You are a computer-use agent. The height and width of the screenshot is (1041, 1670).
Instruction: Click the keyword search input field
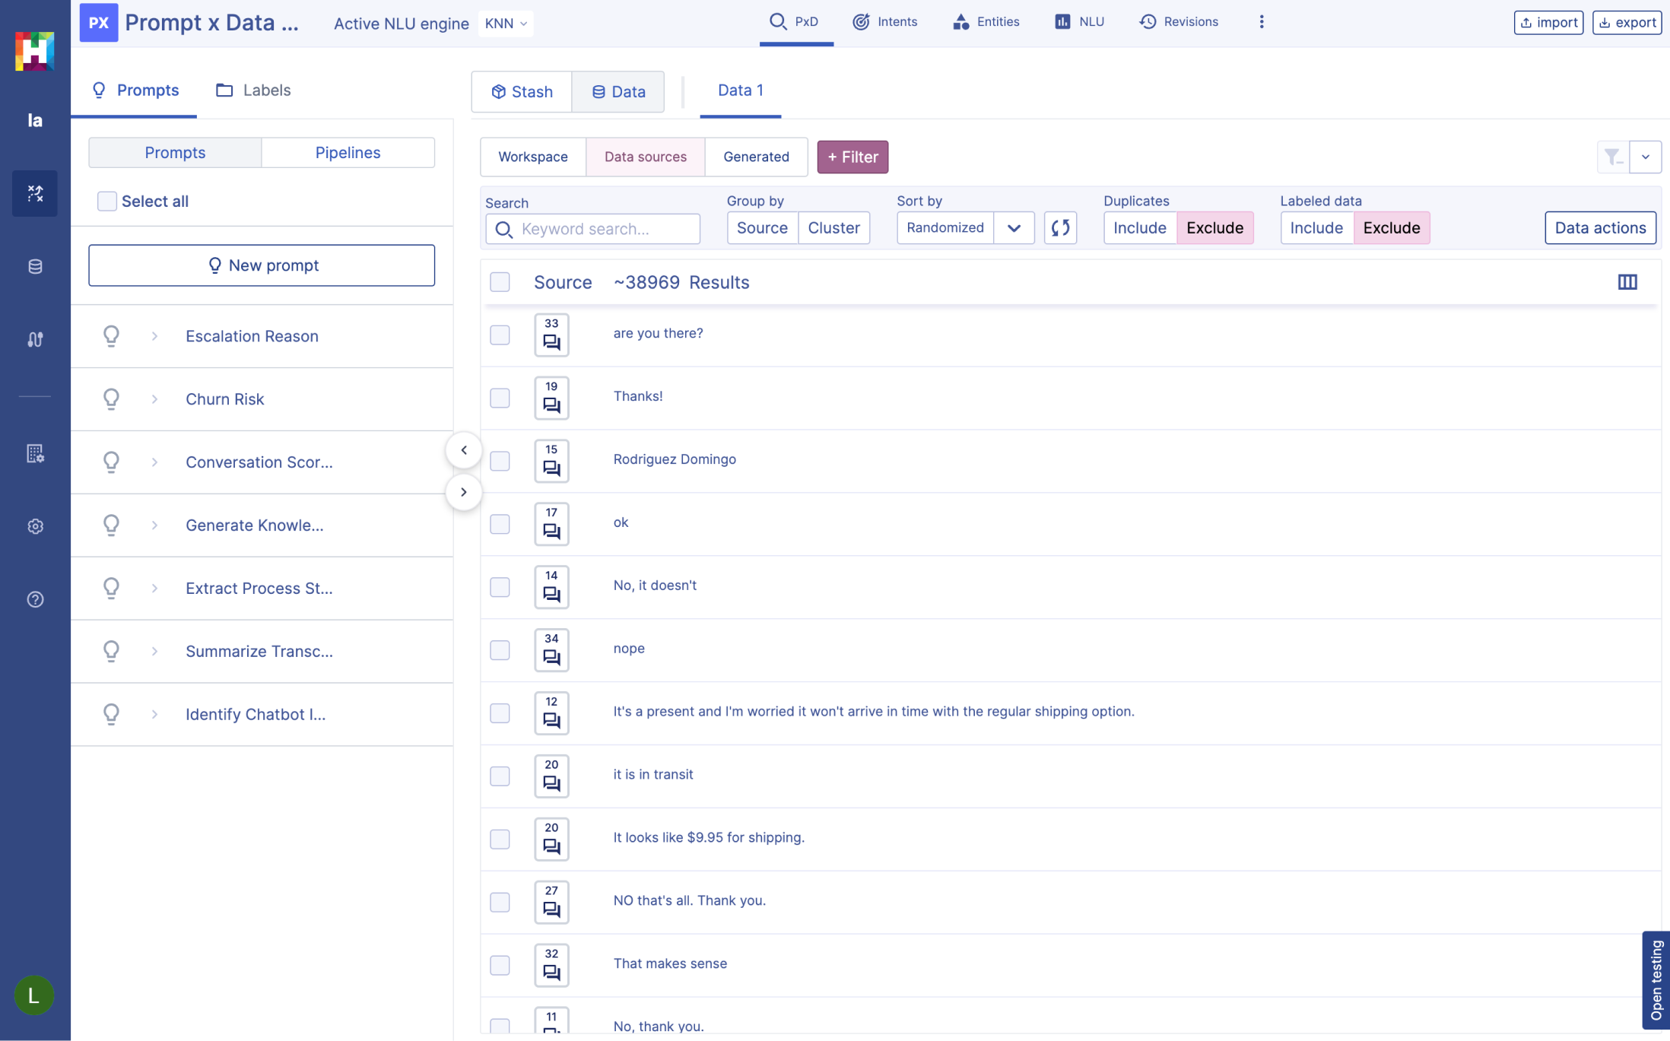click(x=592, y=227)
